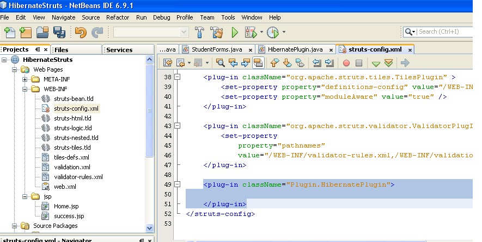This screenshot has height=242, width=482.
Task: Click Next Bookmark down-arrow icon
Action: pos(287,63)
